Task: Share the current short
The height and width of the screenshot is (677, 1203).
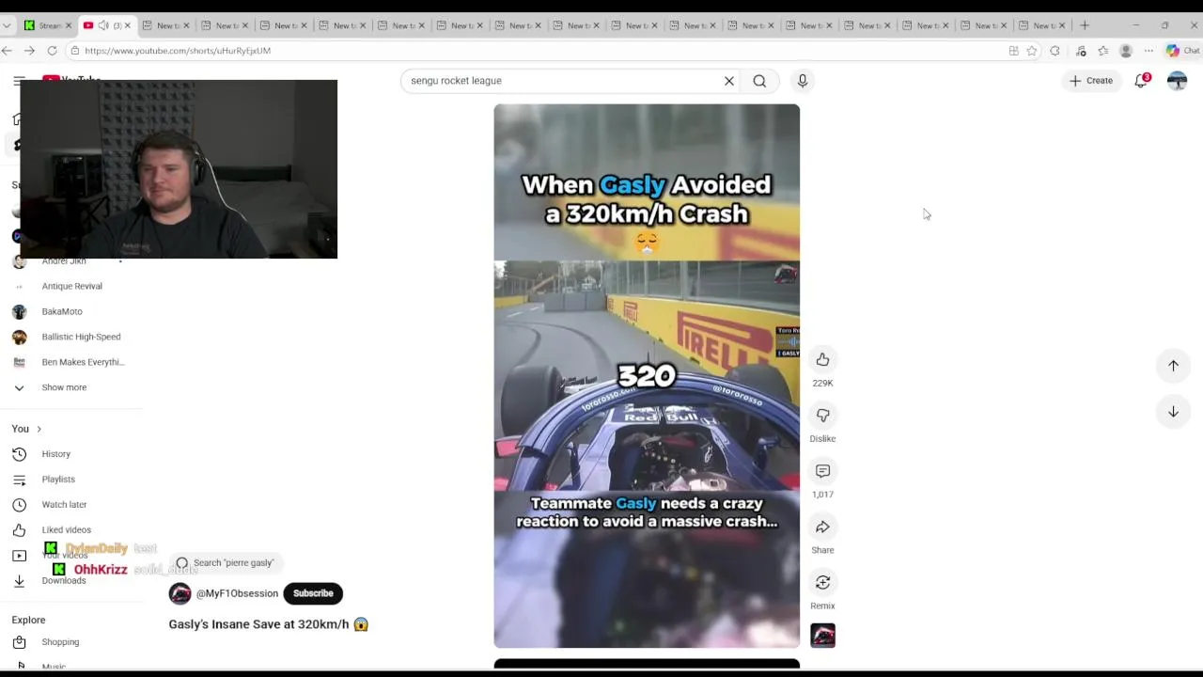Action: tap(822, 527)
